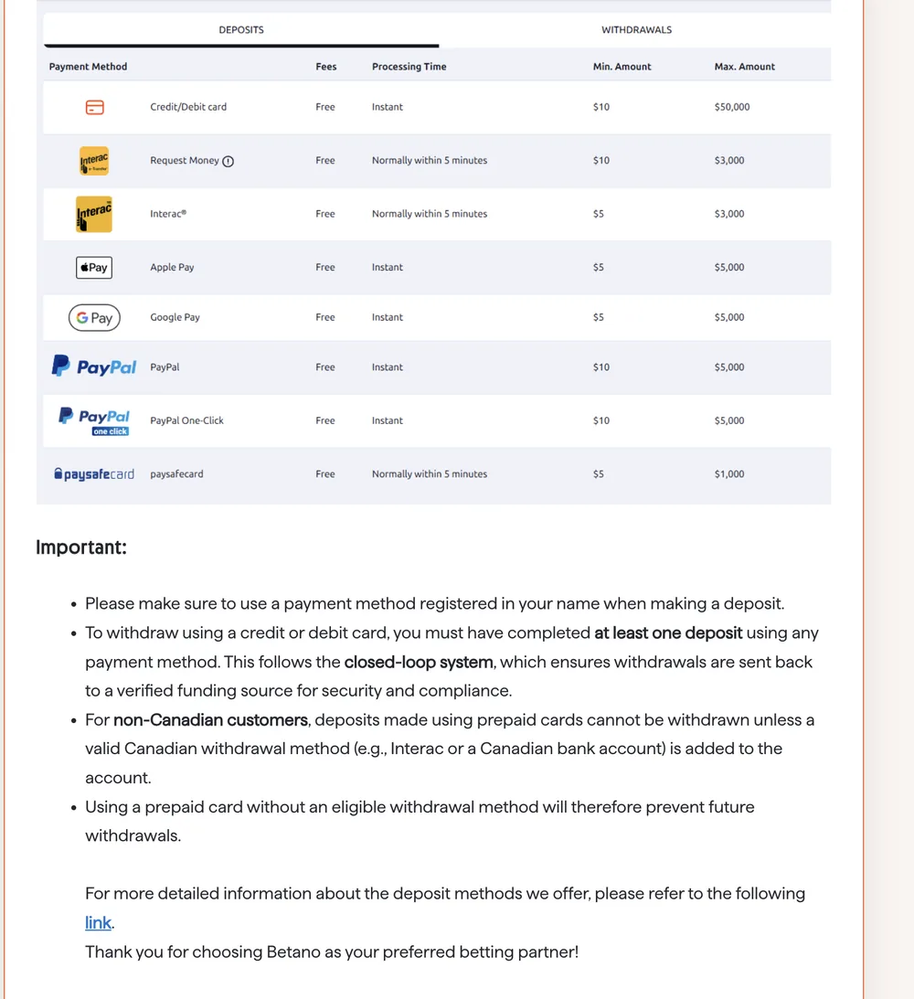Click the '$10' min amount for PayPal One-Click
This screenshot has height=999, width=914.
(x=600, y=420)
